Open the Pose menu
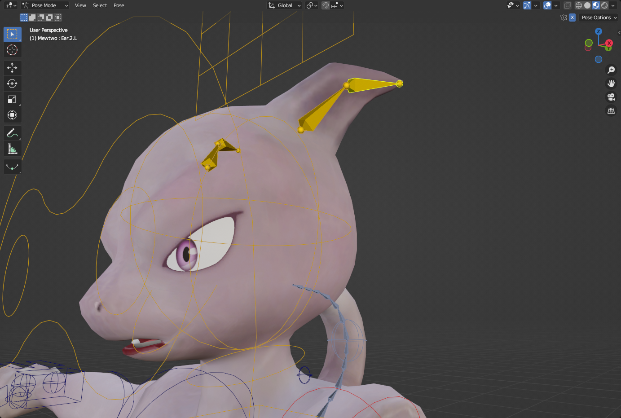This screenshot has height=418, width=621. [119, 5]
